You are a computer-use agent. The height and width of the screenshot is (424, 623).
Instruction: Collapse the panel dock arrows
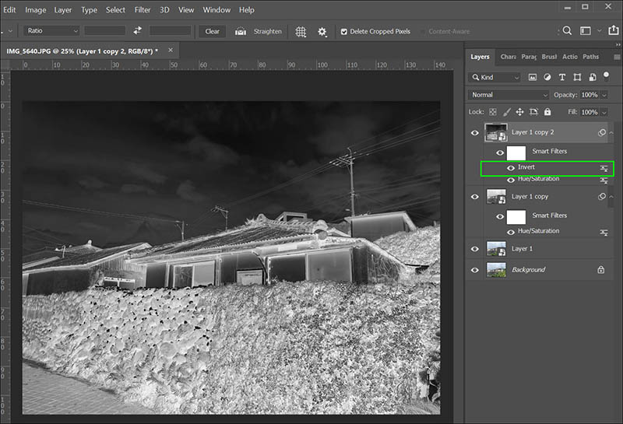pyautogui.click(x=618, y=45)
